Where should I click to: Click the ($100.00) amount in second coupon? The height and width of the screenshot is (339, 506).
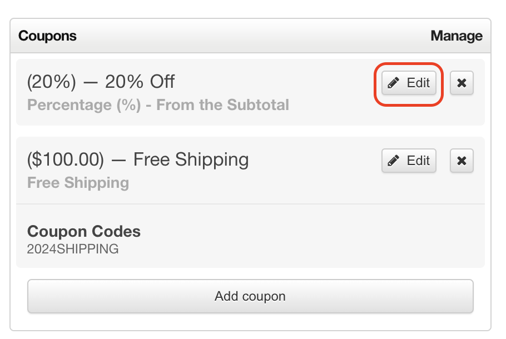click(66, 159)
